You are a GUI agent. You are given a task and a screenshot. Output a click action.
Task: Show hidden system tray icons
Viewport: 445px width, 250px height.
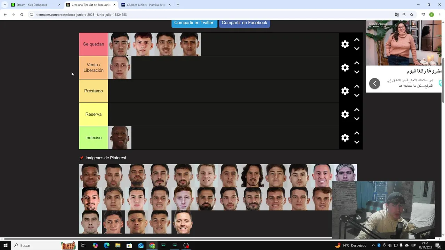[373, 245]
